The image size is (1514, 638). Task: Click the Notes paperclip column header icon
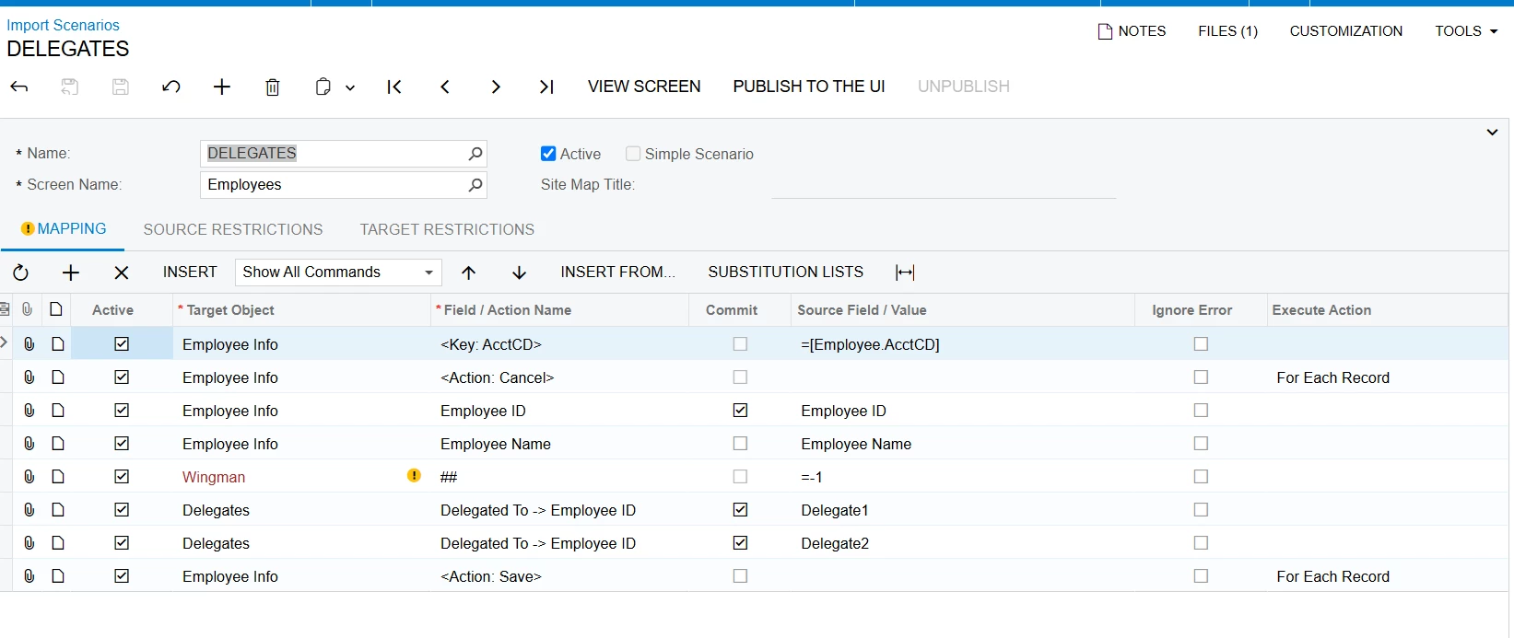[x=28, y=310]
